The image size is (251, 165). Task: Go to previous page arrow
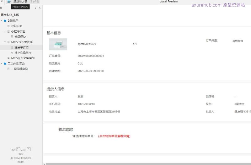pos(35,8)
